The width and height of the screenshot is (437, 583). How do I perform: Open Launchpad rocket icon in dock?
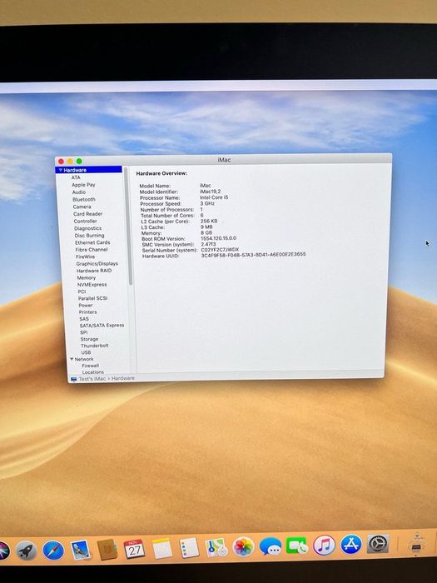(26, 551)
